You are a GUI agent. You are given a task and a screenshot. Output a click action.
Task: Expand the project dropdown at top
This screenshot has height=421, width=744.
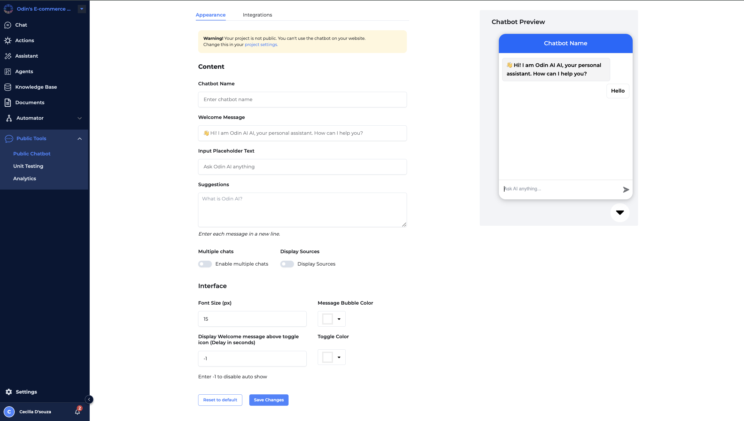81,9
